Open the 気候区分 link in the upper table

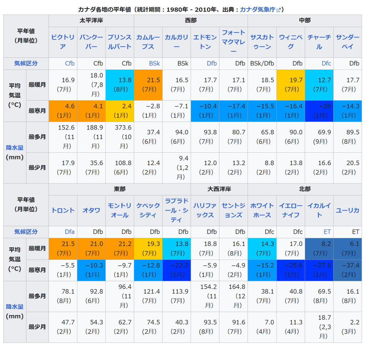click(x=26, y=63)
